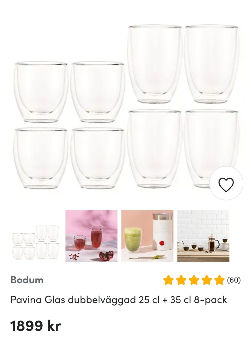Click the fifth rating star

220,280
